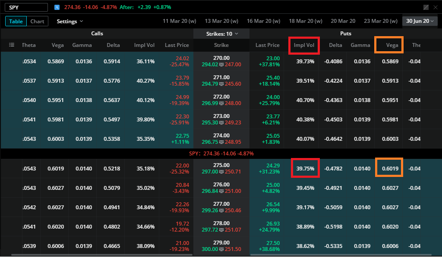Sort by puts Delta column header
Screen dimensions: 442x257
[335, 45]
